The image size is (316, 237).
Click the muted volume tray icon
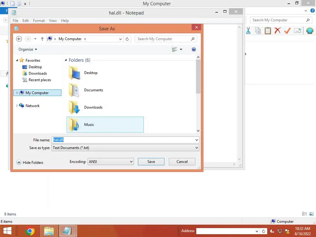(x=272, y=231)
